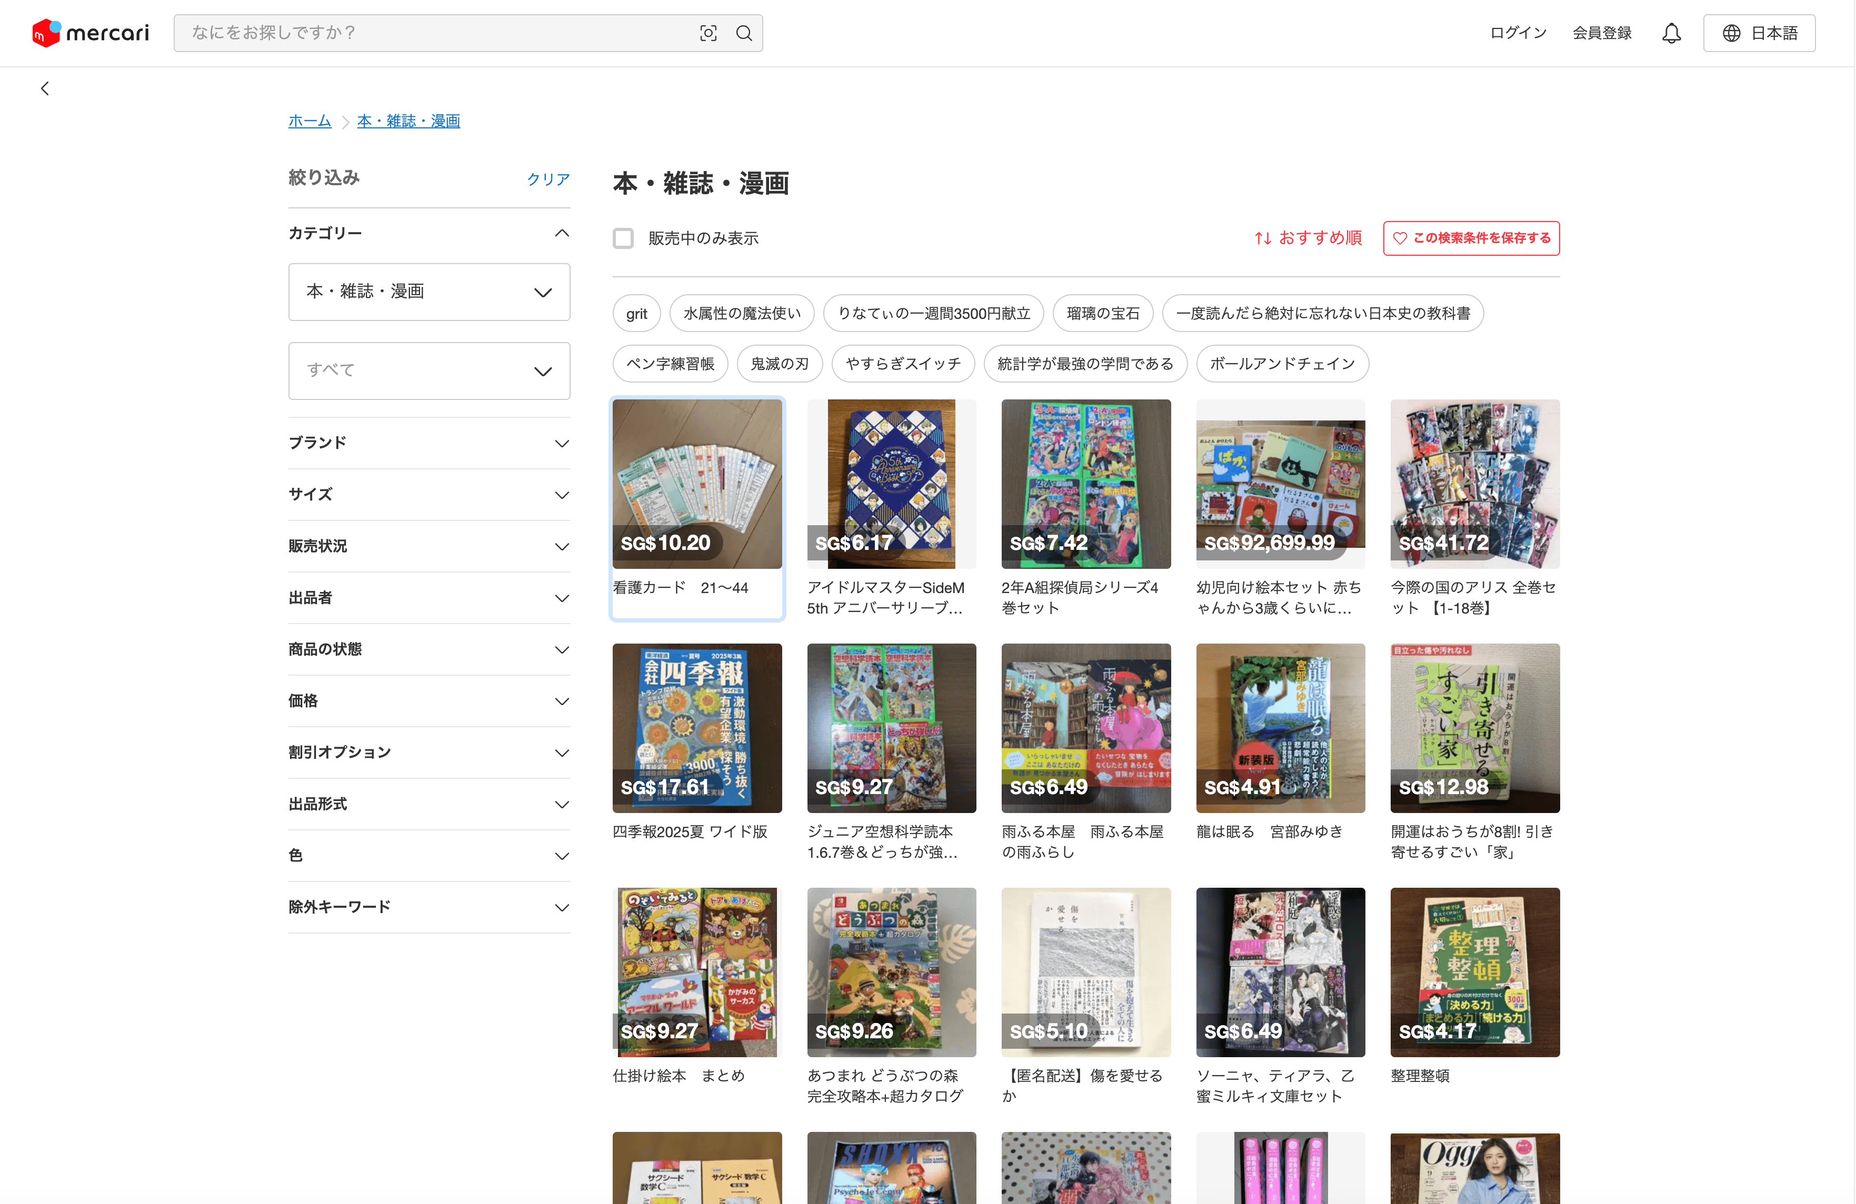The width and height of the screenshot is (1856, 1204).
Task: Click この検索条件を保存する button
Action: point(1471,238)
